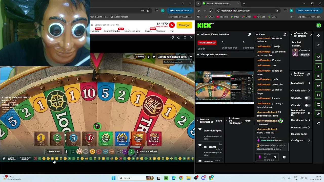
Task: Close the game overlay with X
Action: (x=191, y=37)
